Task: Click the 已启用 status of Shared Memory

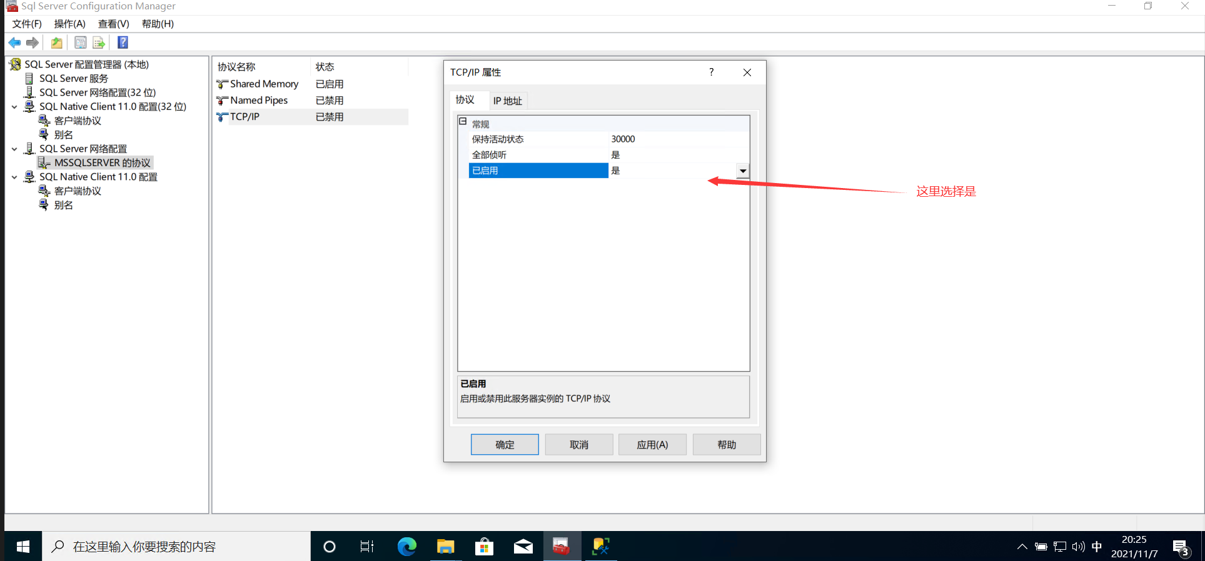Action: pyautogui.click(x=330, y=84)
